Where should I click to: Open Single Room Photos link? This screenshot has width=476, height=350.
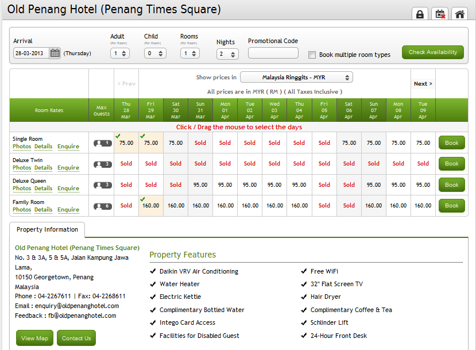pyautogui.click(x=22, y=147)
